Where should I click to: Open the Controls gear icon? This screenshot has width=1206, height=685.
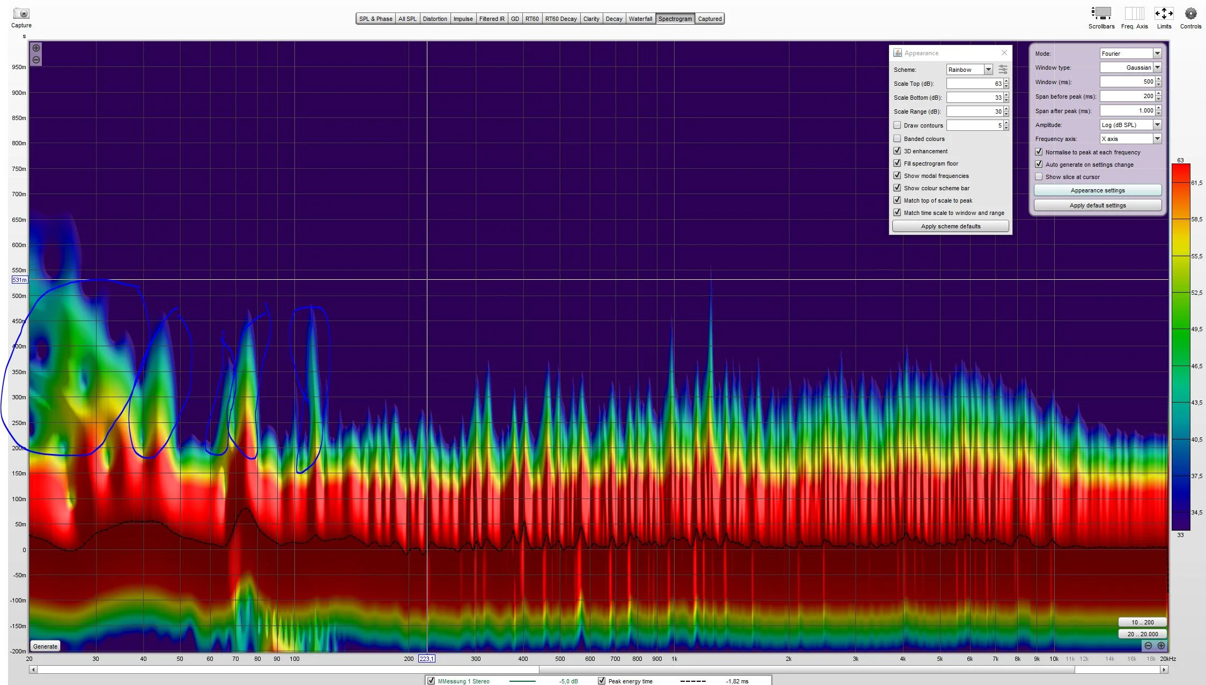point(1190,13)
